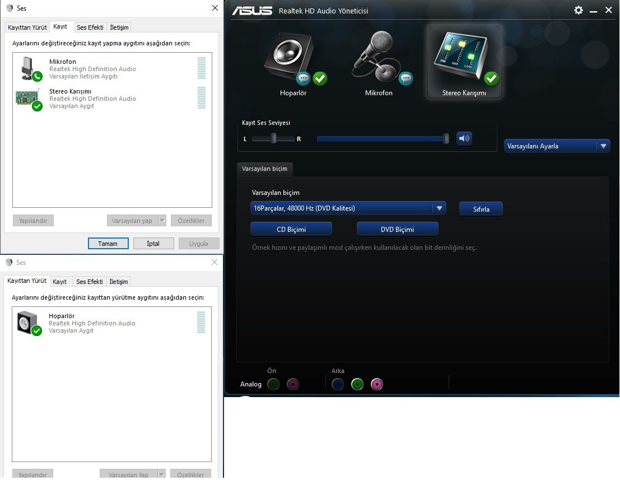Expand Varsayılan Yap arrow in lower Ses window
This screenshot has height=480, width=620.
click(161, 474)
